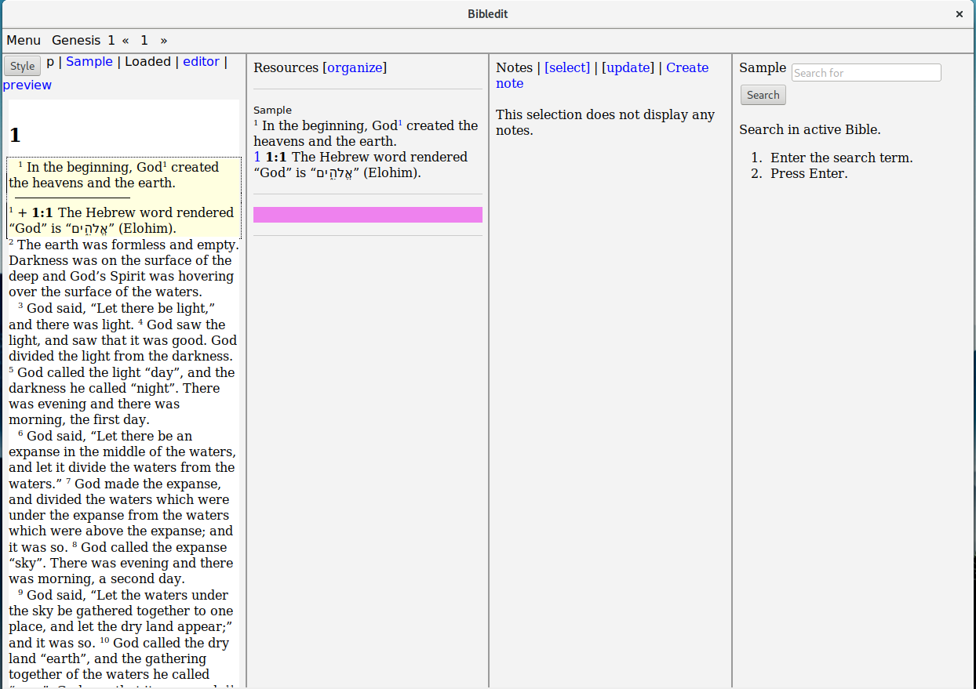Click the update notes link
The height and width of the screenshot is (689, 976).
(628, 67)
